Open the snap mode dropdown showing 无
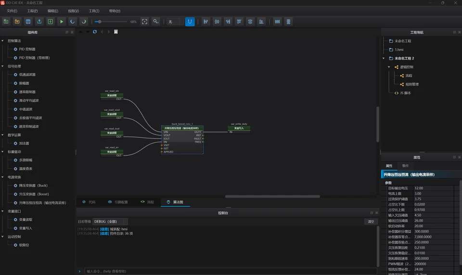 175,22
